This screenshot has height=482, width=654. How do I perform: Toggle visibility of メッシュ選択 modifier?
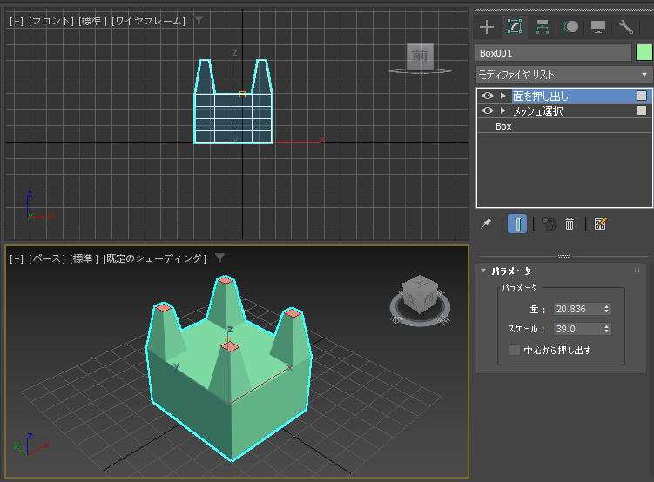click(488, 111)
